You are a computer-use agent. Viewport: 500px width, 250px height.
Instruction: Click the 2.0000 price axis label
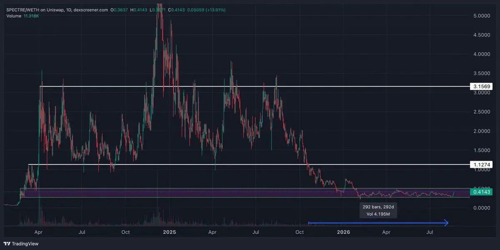tap(481, 131)
